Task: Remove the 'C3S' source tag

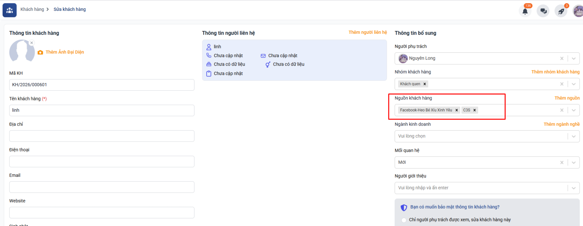Action: click(474, 110)
